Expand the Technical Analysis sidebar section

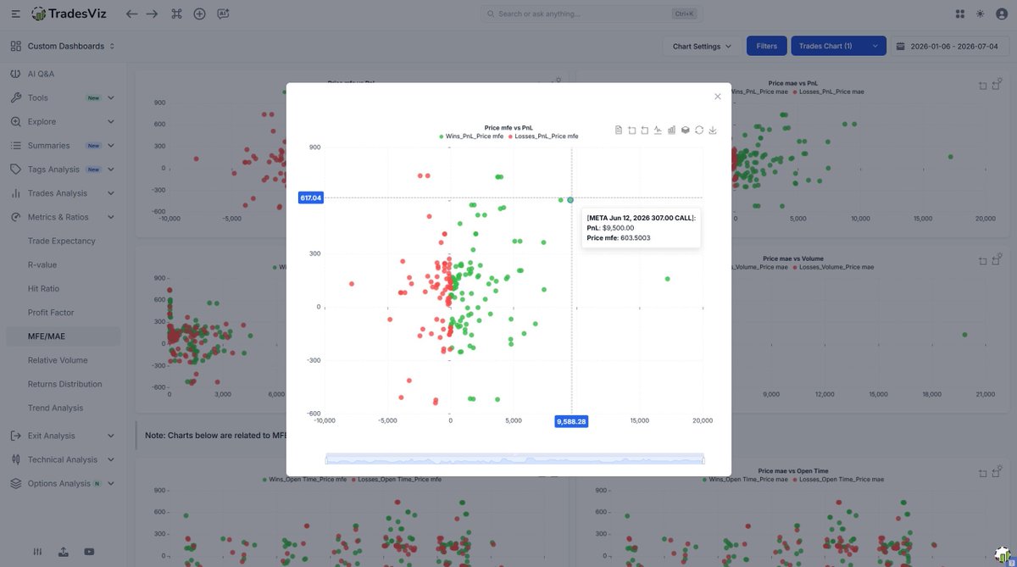tap(63, 459)
